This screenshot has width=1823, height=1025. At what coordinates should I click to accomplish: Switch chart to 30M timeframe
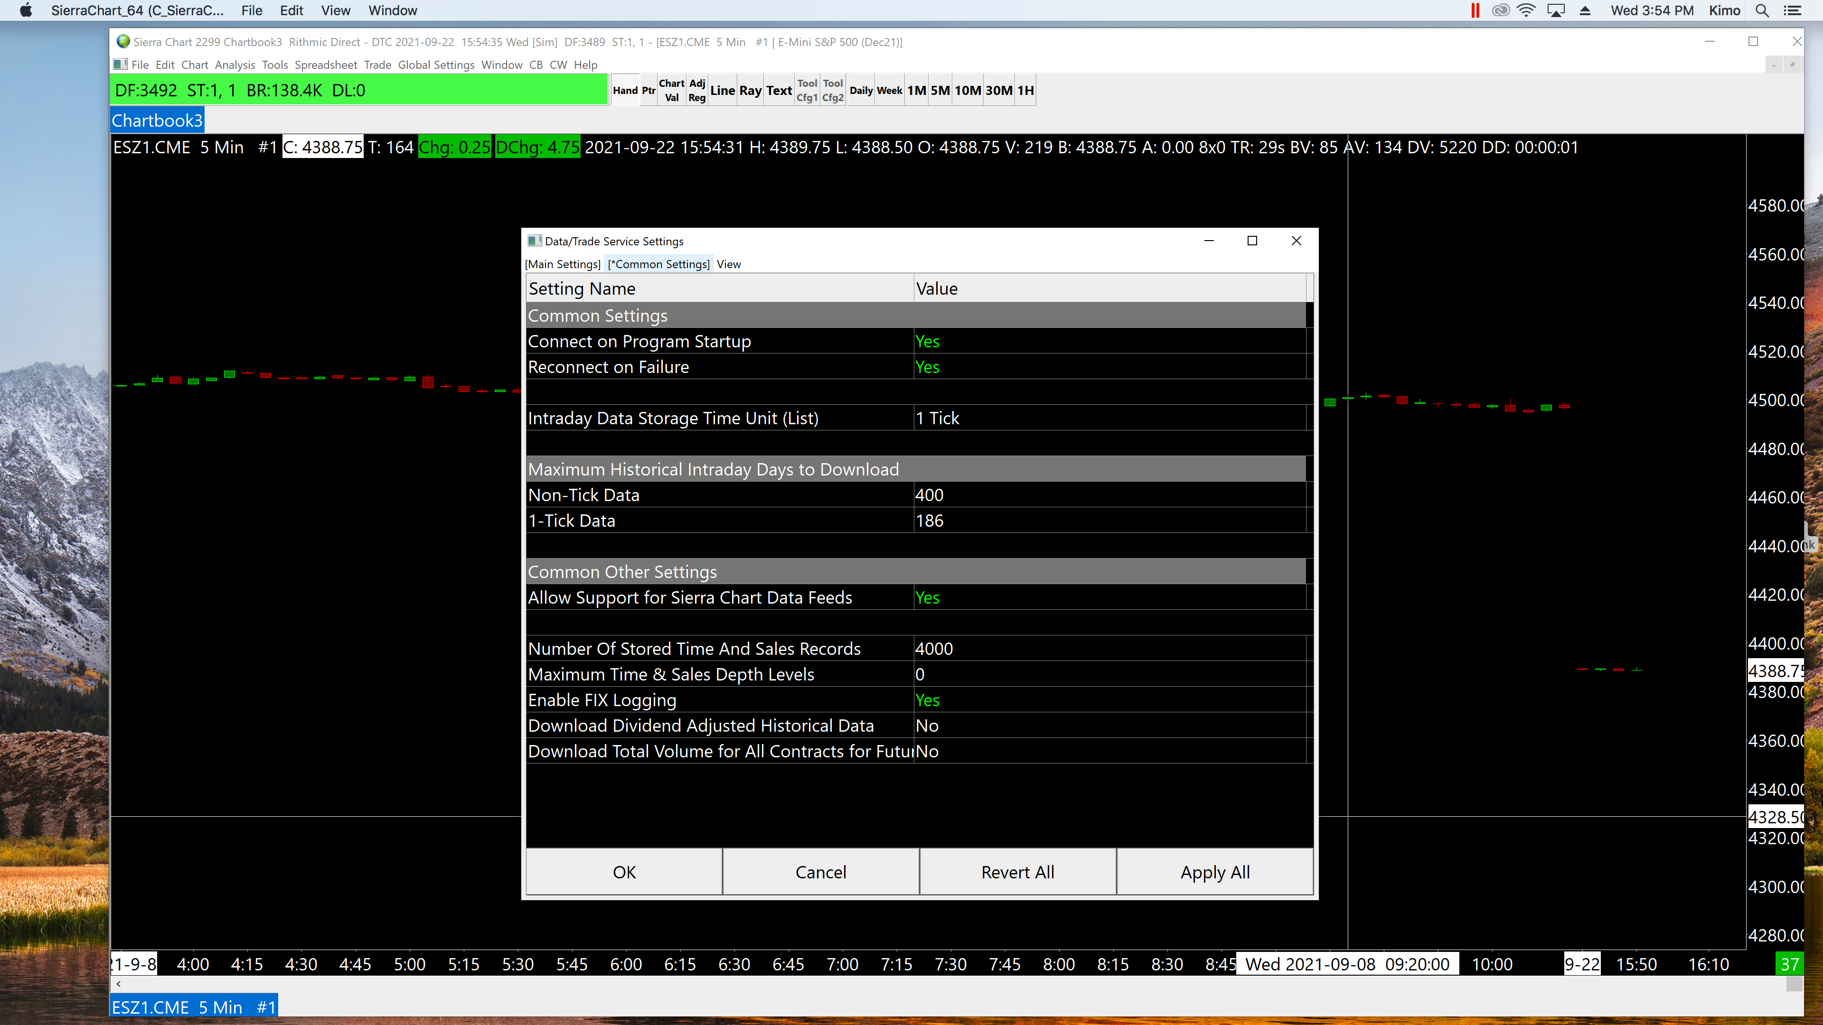998,91
